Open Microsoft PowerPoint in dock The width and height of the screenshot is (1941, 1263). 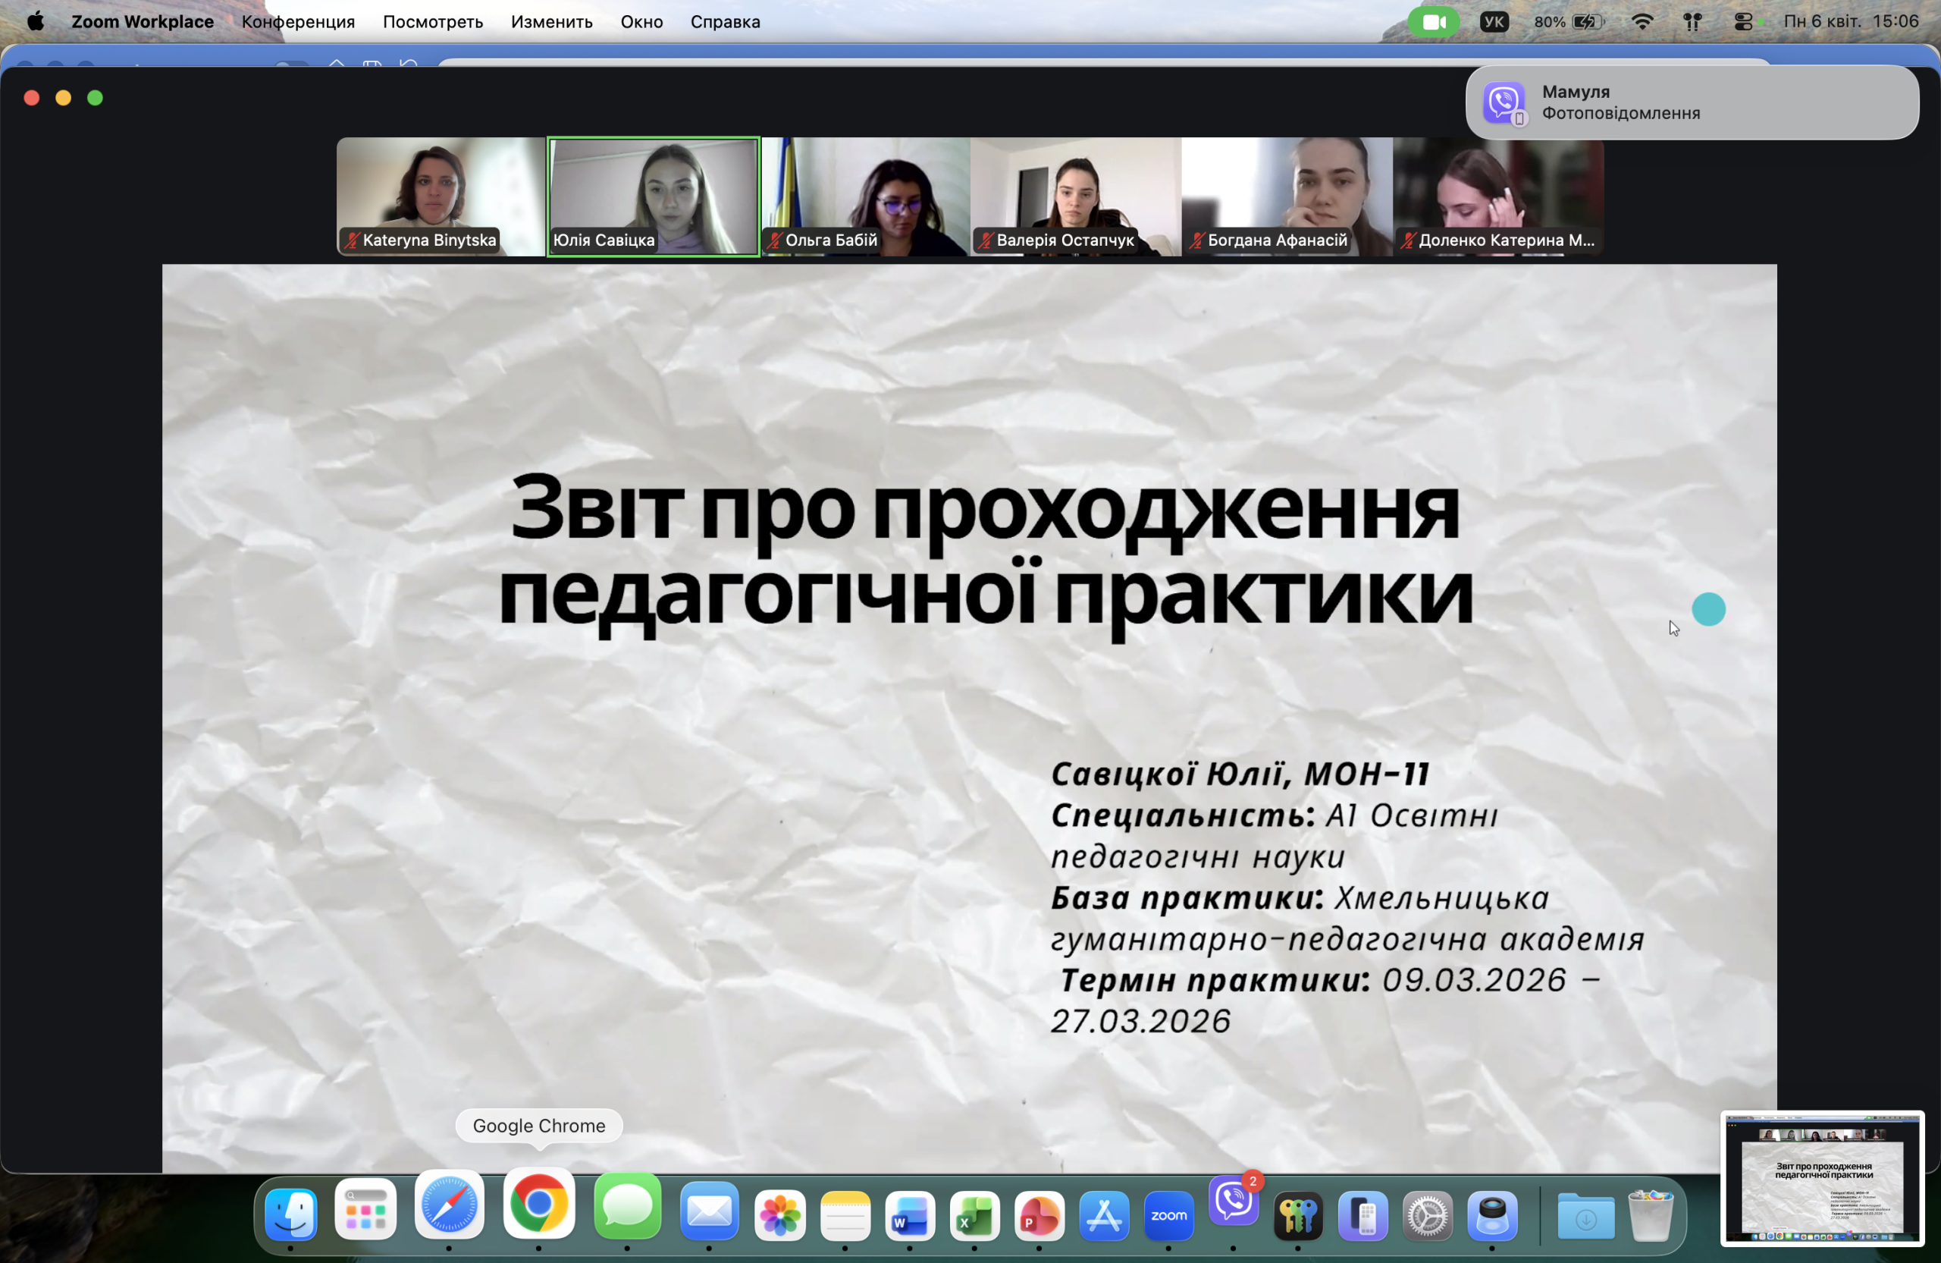(x=1038, y=1216)
